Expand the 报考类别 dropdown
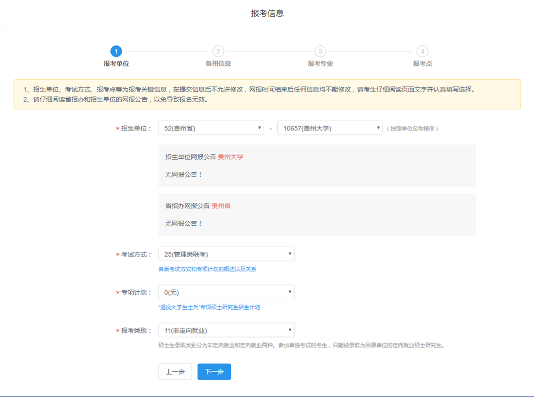Viewport: 534px width, 398px height. pos(226,331)
